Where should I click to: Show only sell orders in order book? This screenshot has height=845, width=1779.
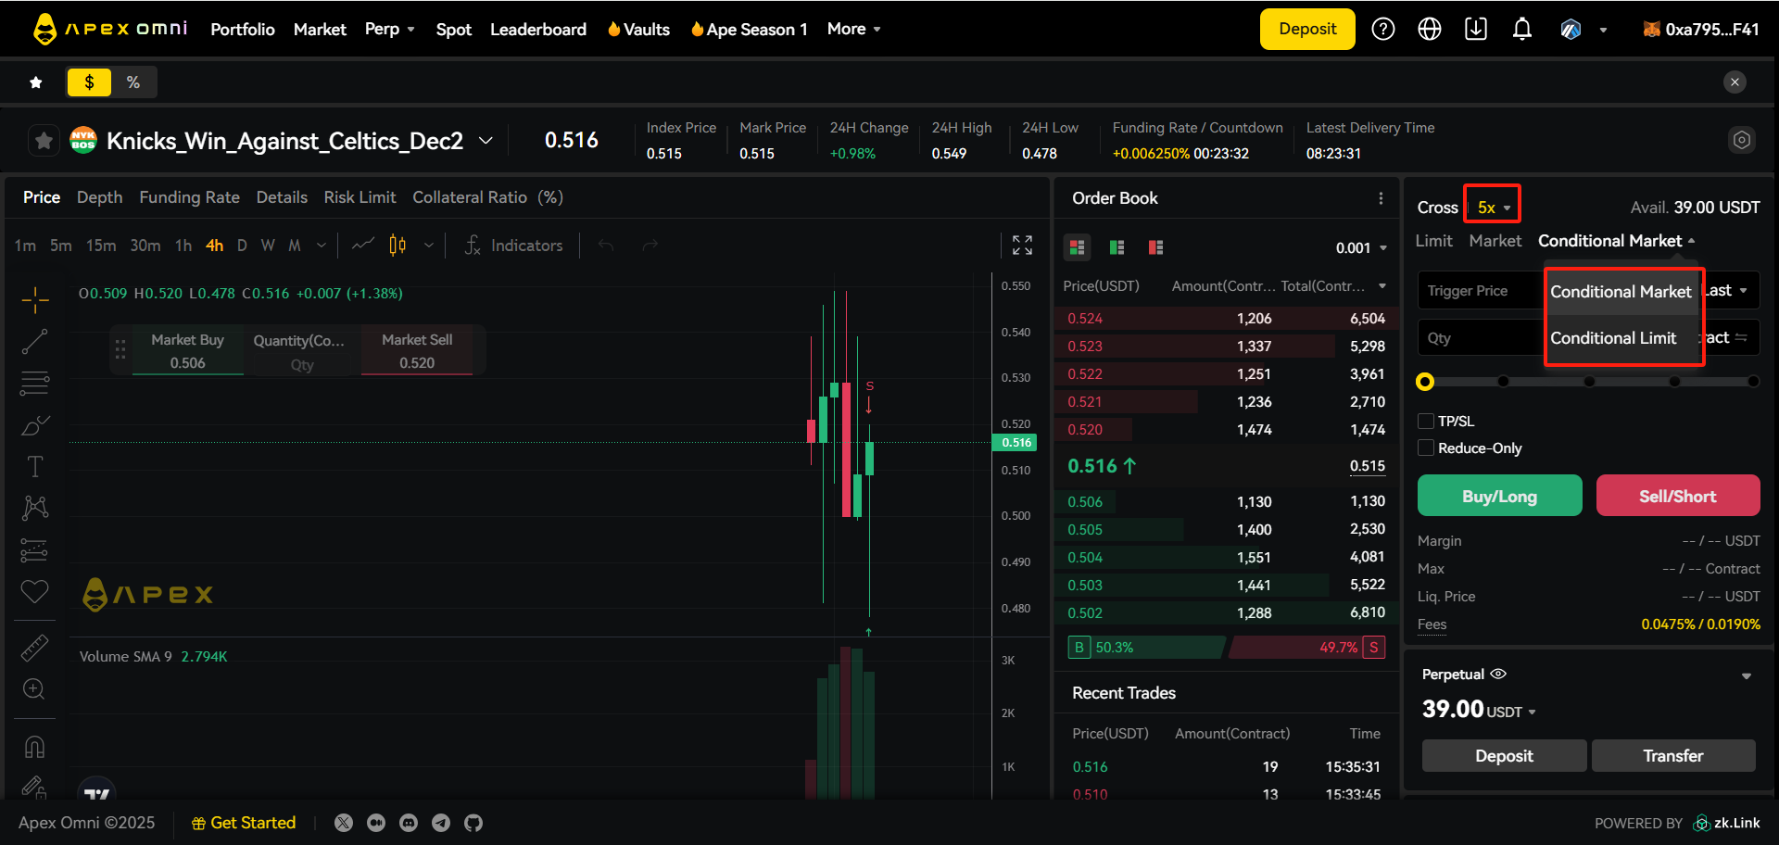click(1155, 247)
